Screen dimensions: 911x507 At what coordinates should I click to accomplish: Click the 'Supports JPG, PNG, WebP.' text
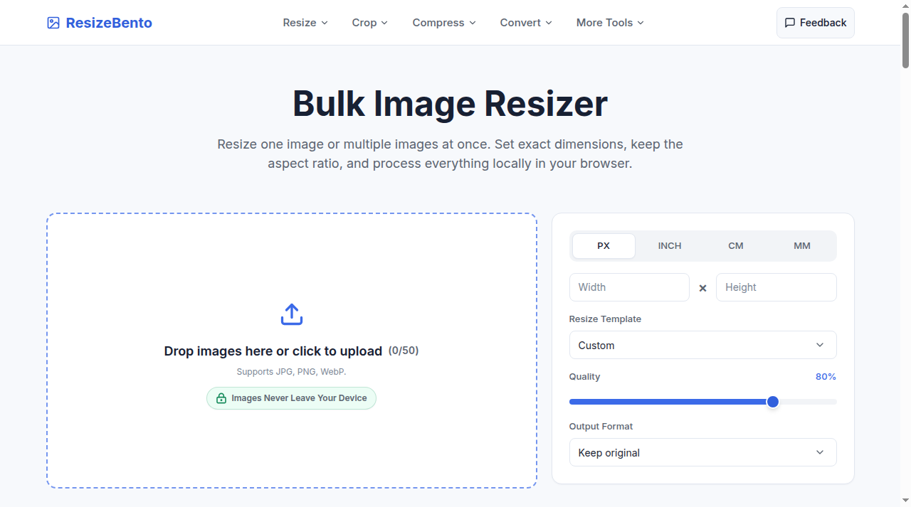(291, 372)
